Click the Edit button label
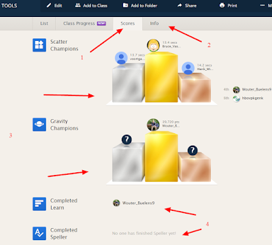This screenshot has height=245, width=272. pos(58,5)
